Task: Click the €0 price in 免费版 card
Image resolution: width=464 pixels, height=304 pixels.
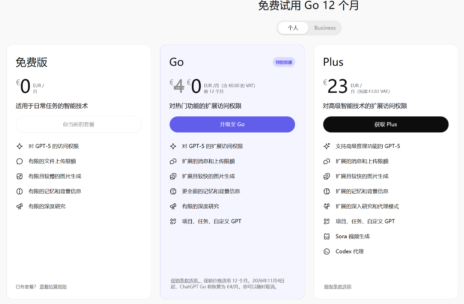Action: tap(23, 86)
